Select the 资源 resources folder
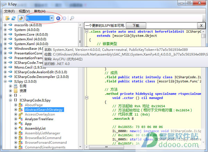 (23, 91)
